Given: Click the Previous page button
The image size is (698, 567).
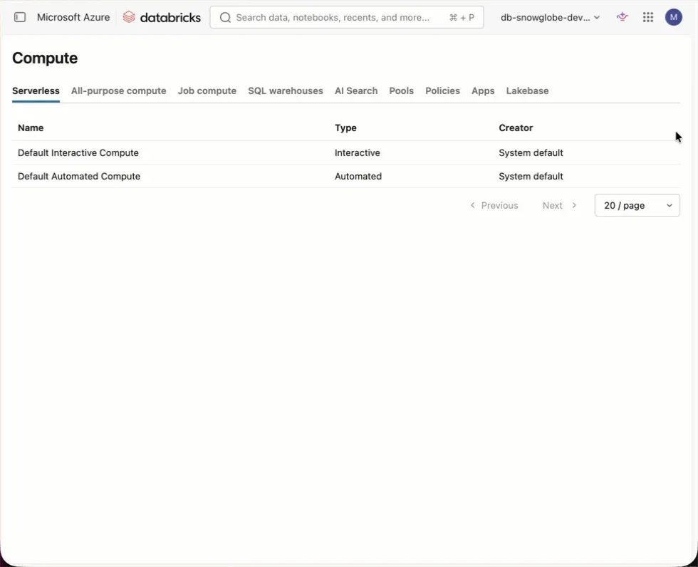Looking at the screenshot, I should [494, 205].
